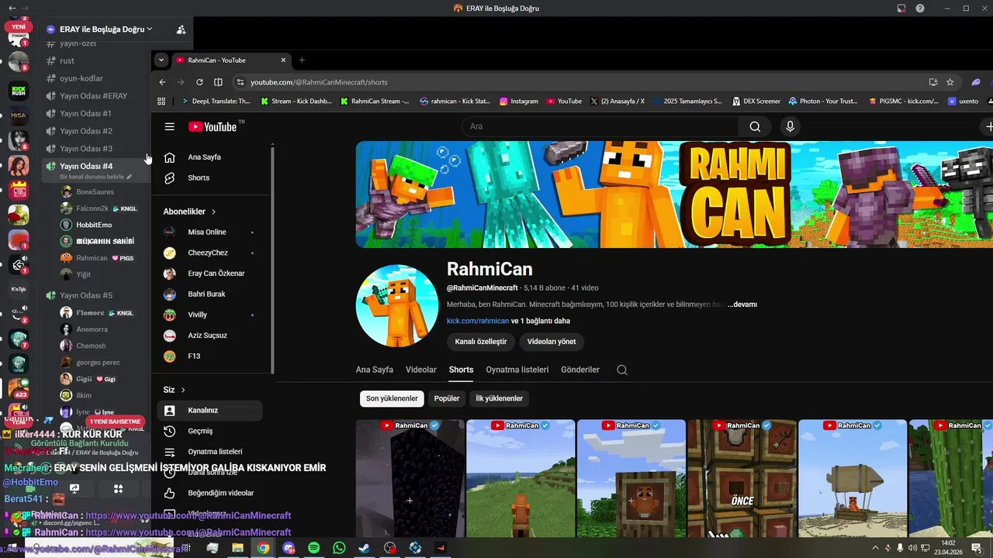This screenshot has height=558, width=993.
Task: Open the install app icon in address bar
Action: click(x=933, y=82)
